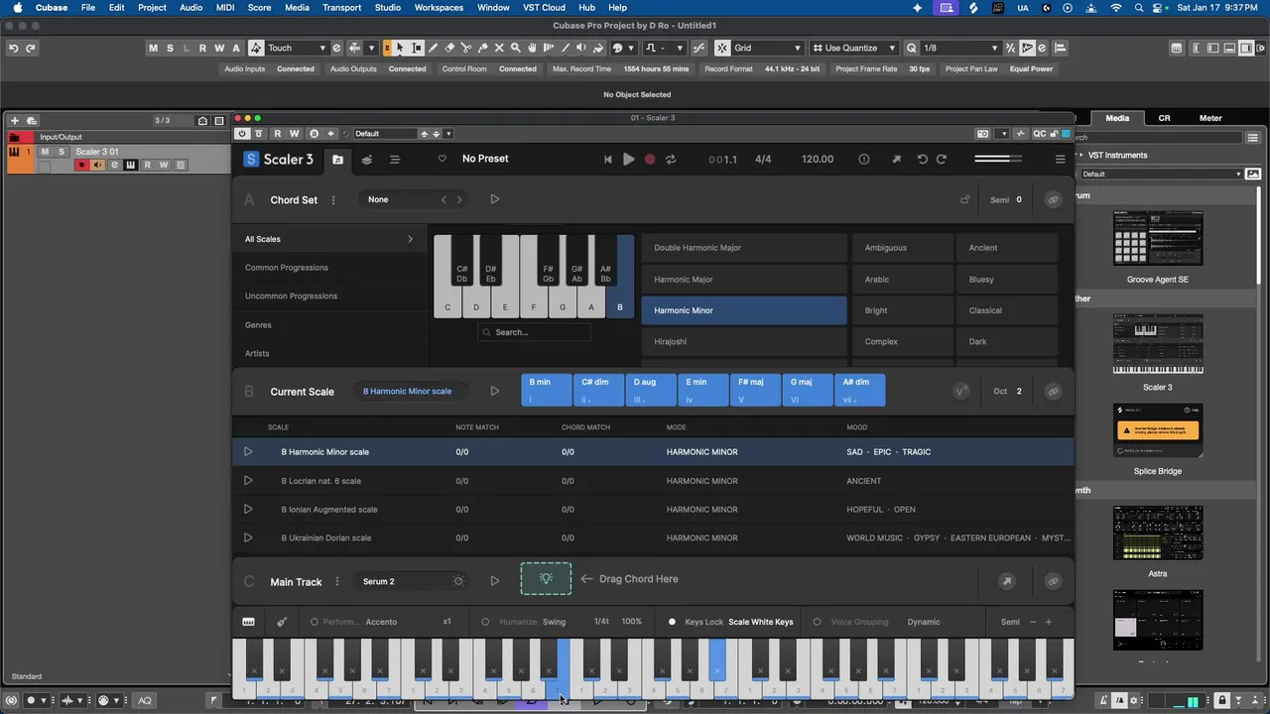Click the D aug chord pad
The height and width of the screenshot is (714, 1270).
[x=651, y=390]
